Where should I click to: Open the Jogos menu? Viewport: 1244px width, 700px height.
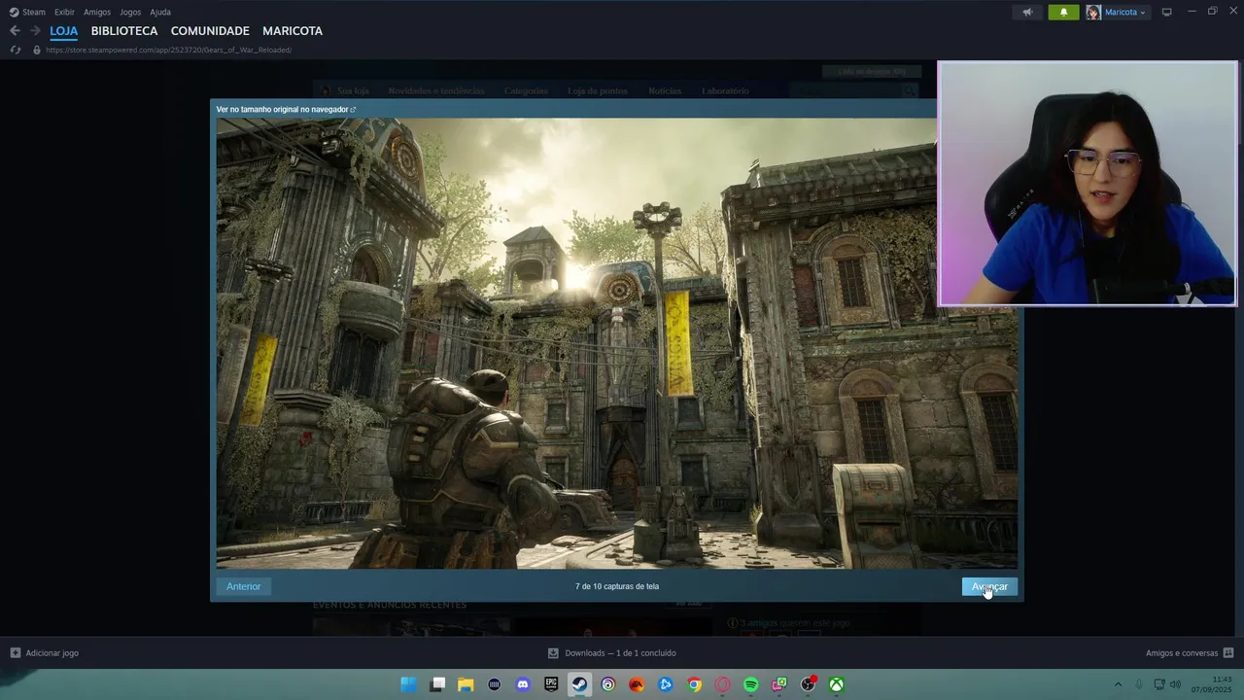[130, 12]
